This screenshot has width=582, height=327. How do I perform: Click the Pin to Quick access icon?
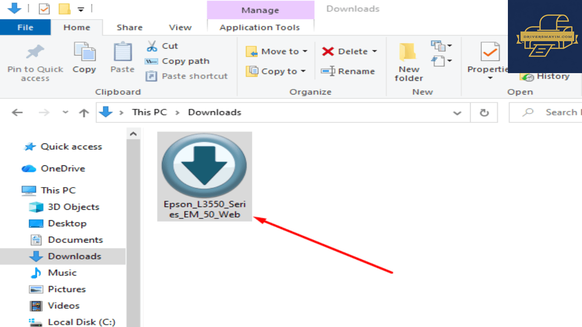tap(35, 52)
